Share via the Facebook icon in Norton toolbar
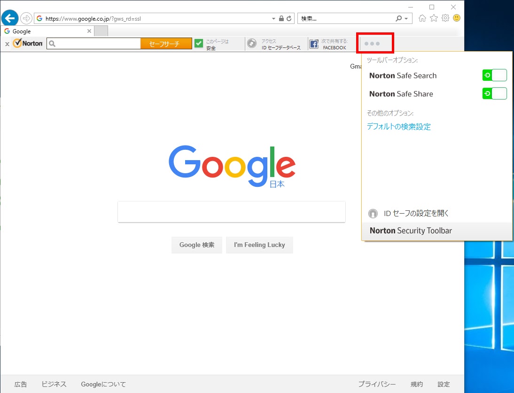The width and height of the screenshot is (514, 393). point(314,44)
